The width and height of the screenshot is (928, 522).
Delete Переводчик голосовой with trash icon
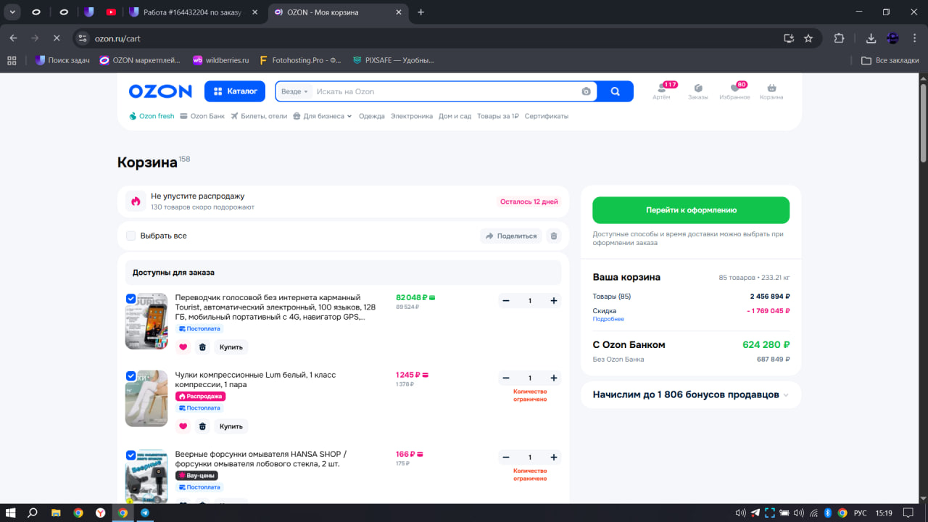click(202, 347)
